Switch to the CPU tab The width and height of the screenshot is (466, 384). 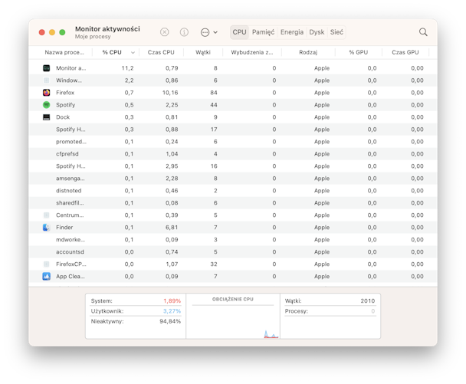coord(239,32)
